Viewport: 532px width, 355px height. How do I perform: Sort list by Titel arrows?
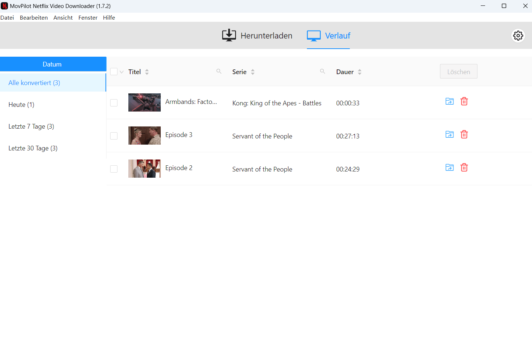point(147,72)
